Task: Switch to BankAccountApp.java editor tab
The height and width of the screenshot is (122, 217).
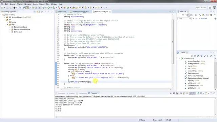Action: (80, 12)
